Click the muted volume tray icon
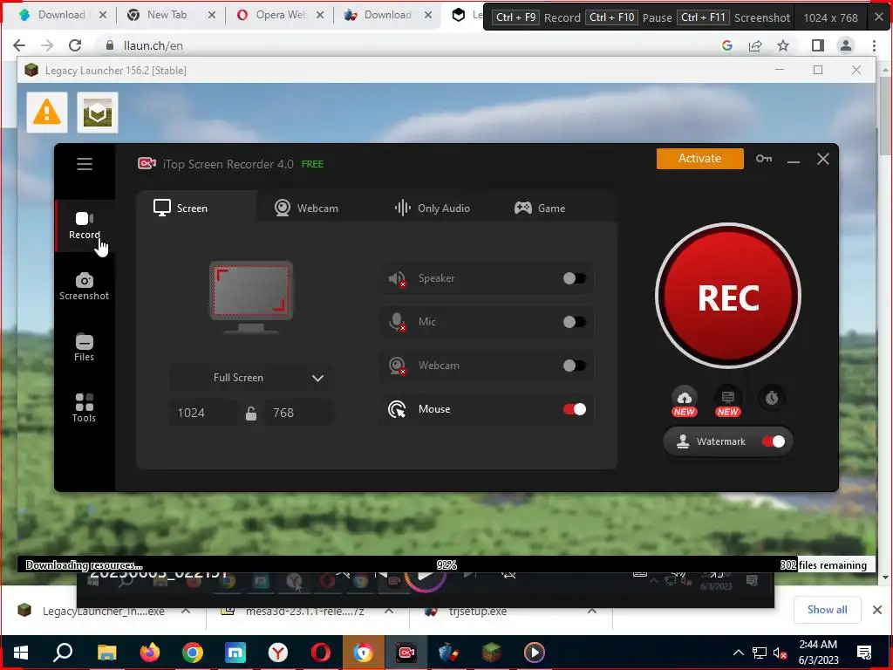893x670 pixels. (781, 653)
